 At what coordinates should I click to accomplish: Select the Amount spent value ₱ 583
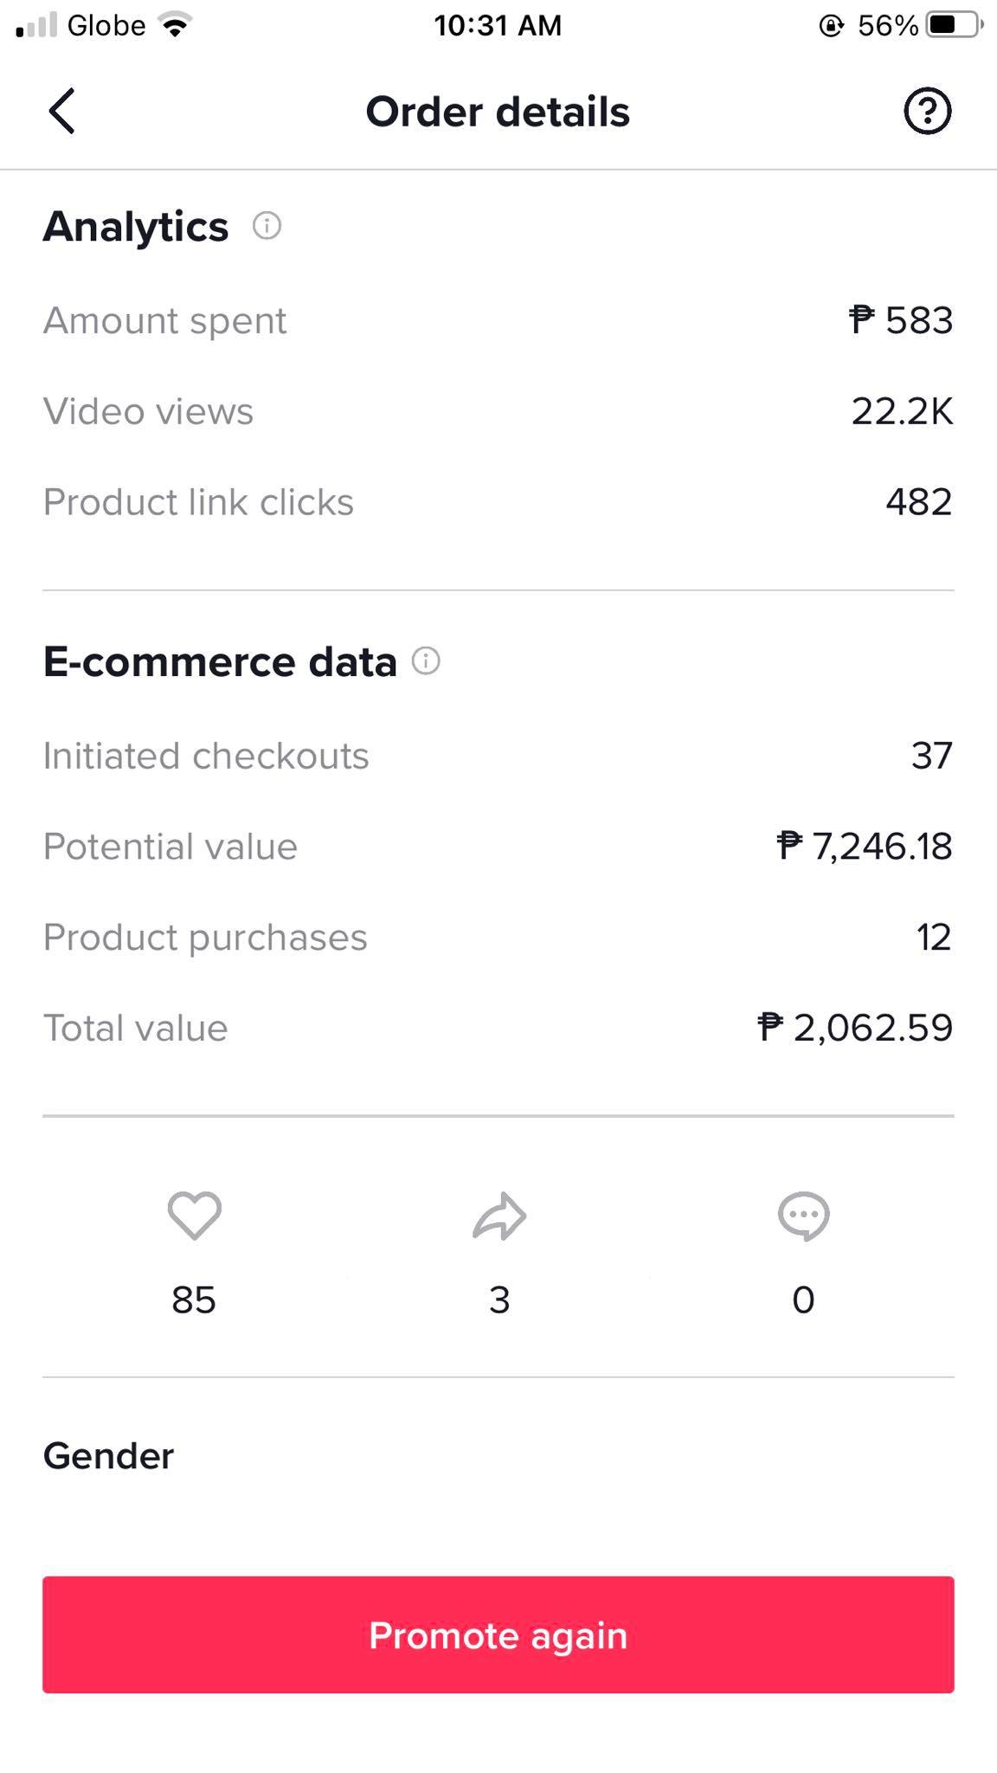click(x=901, y=320)
